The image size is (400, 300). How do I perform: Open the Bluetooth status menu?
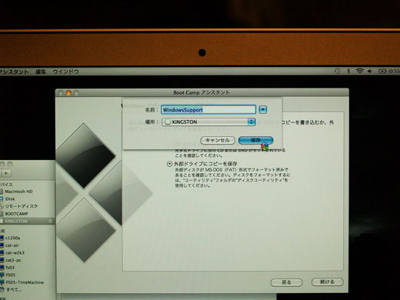(348, 71)
